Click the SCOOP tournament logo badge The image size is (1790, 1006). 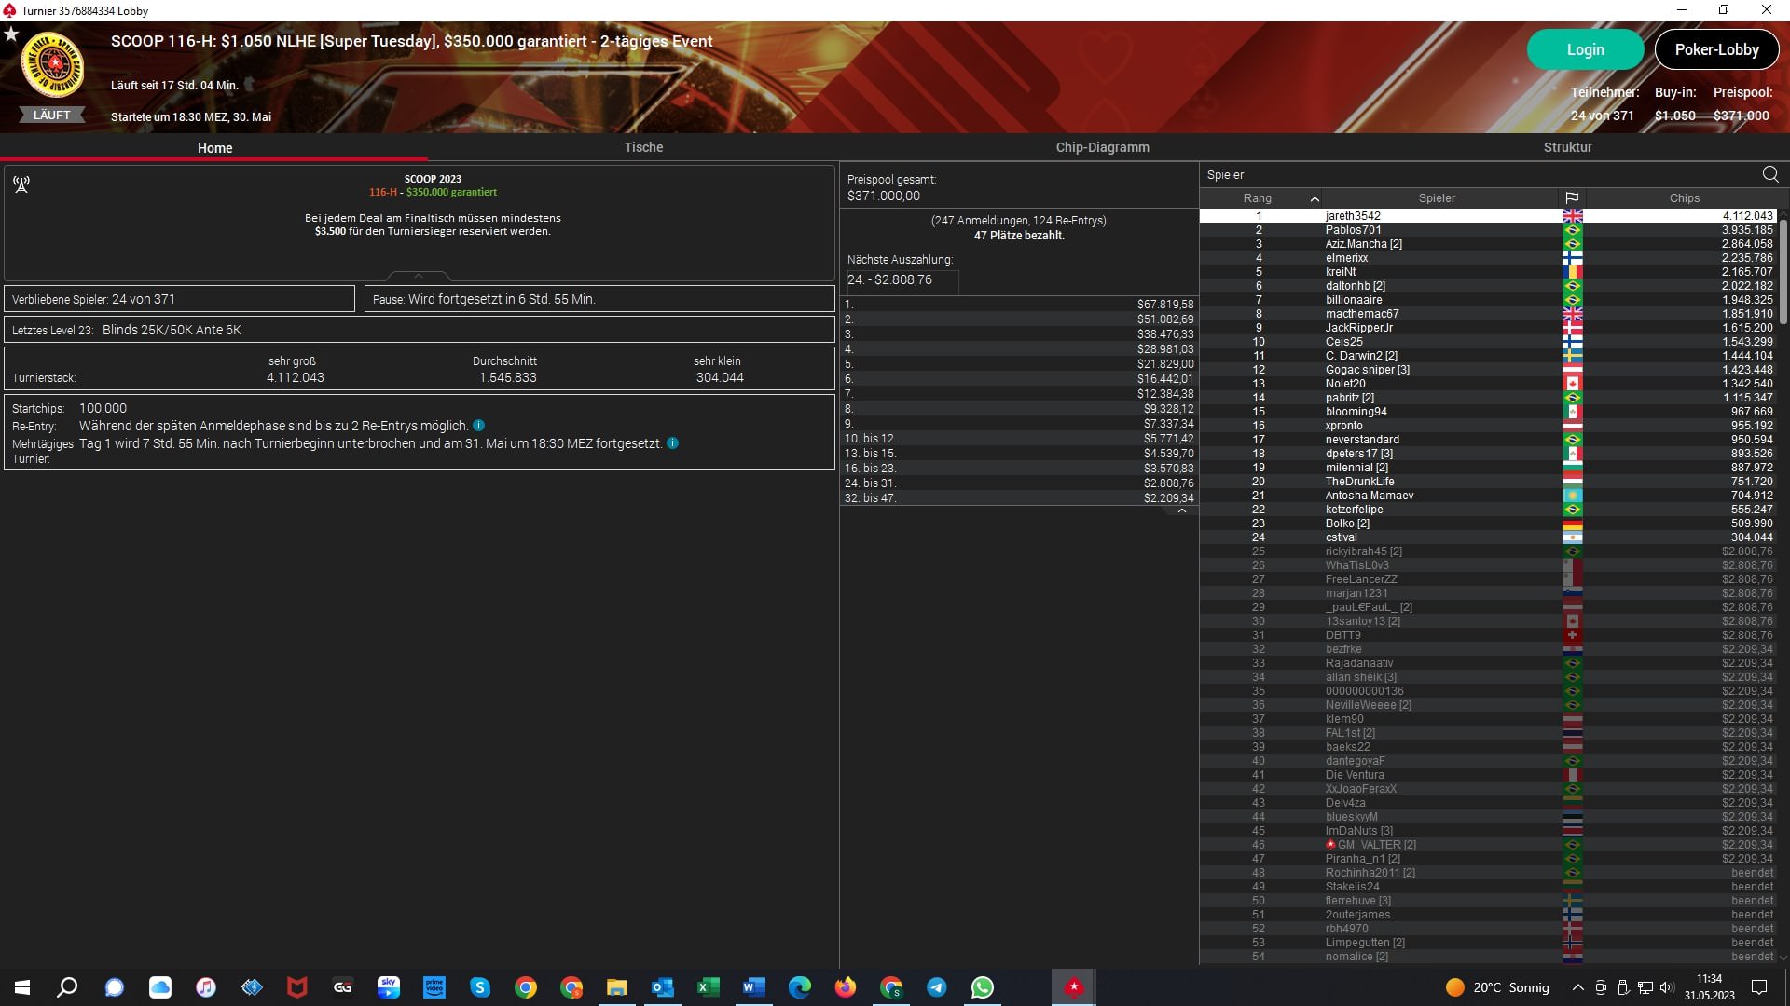tap(53, 65)
